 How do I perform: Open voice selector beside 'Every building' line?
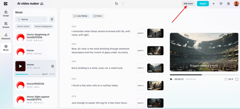tap(141, 68)
